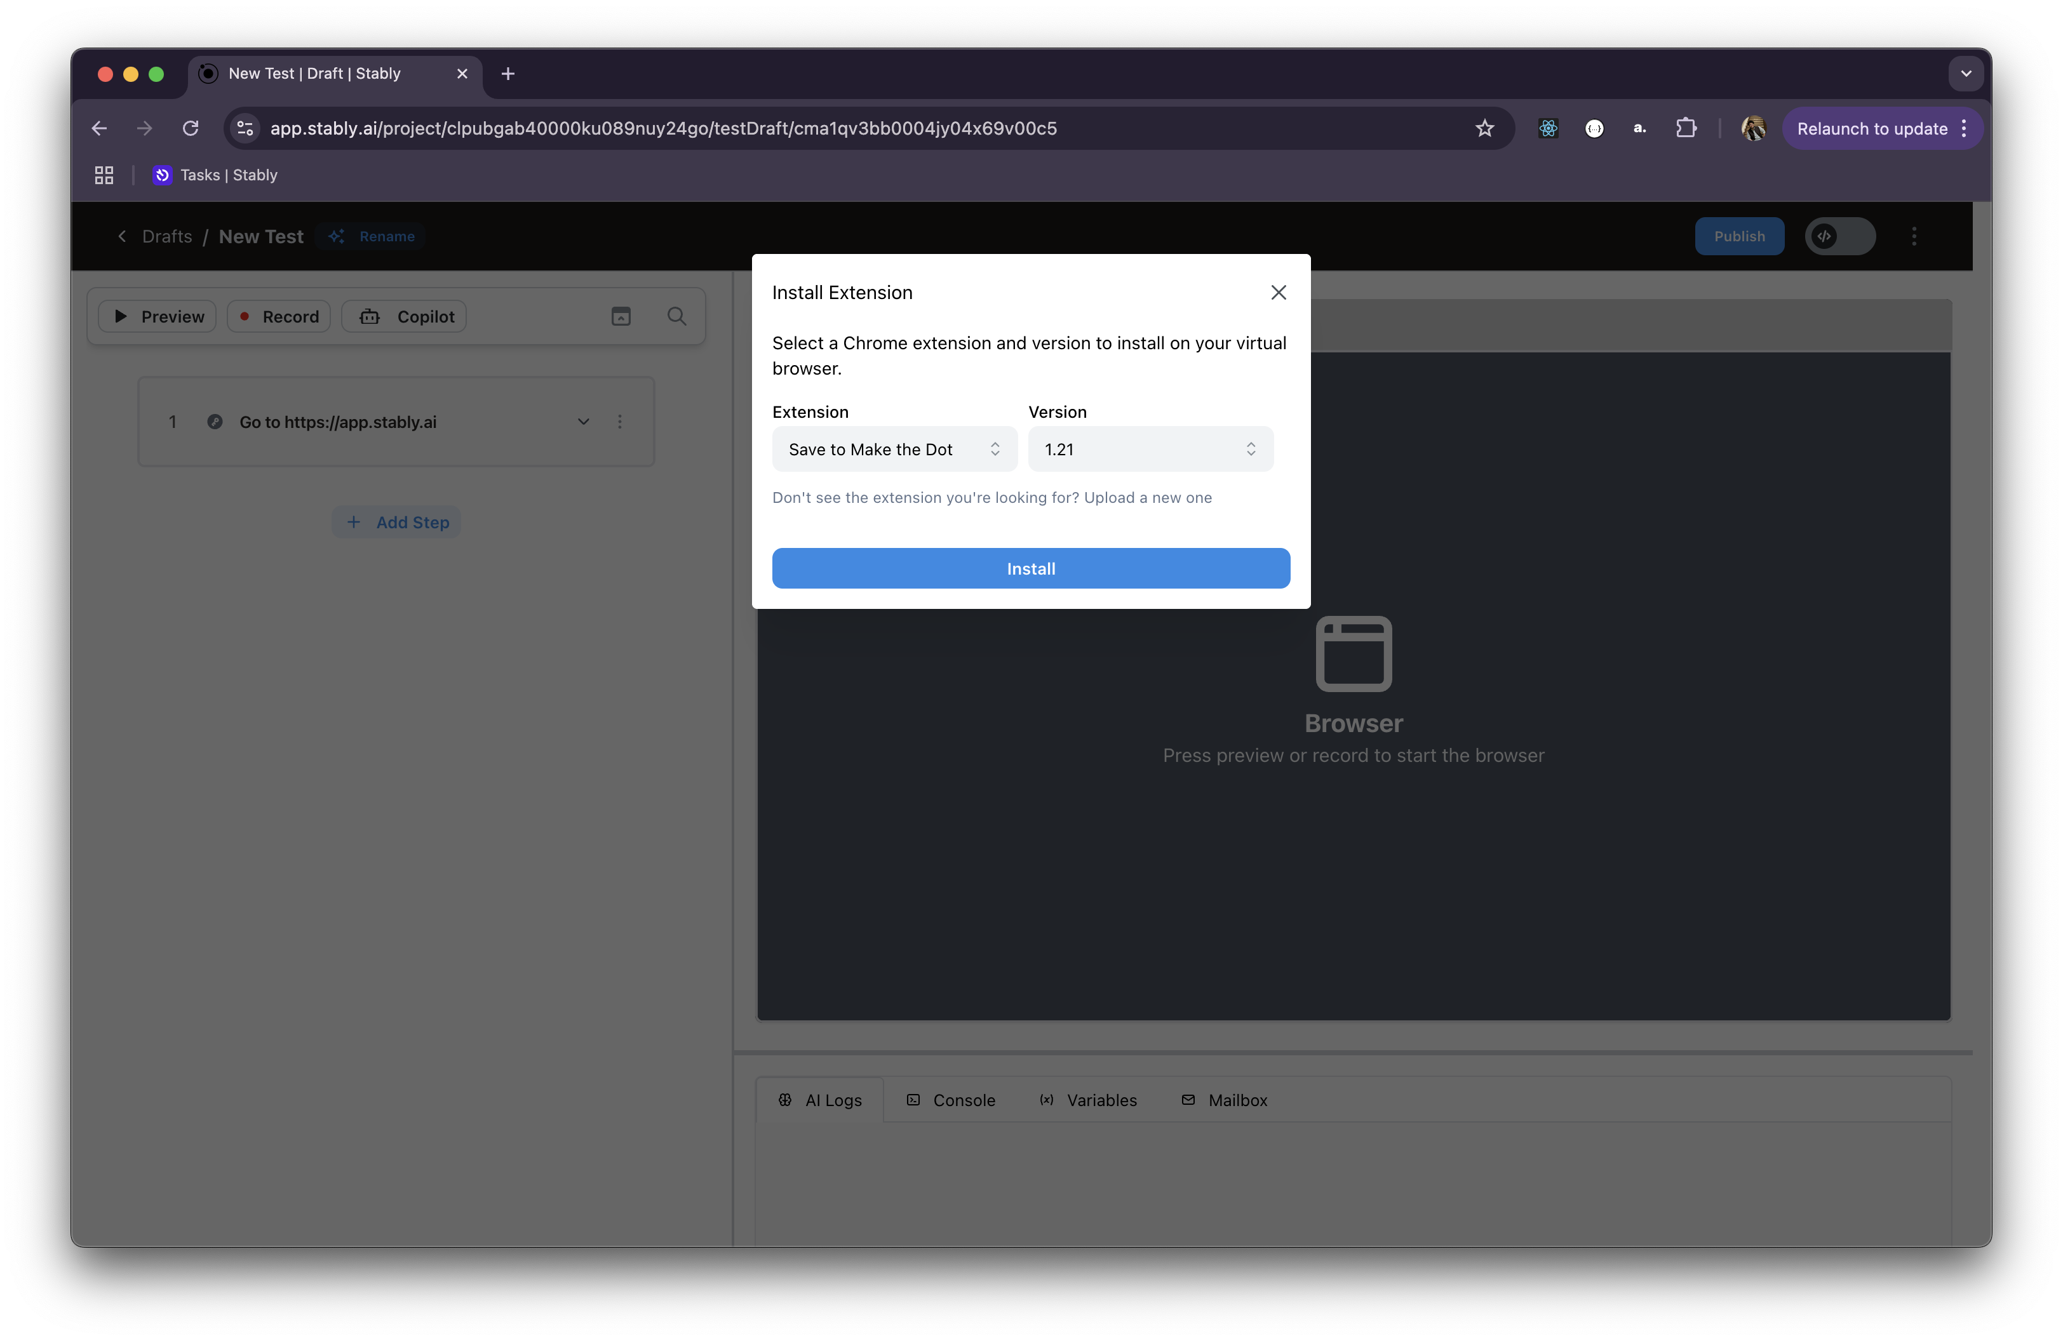This screenshot has height=1341, width=2063.
Task: Click the search magnifier icon in toolbar
Action: [x=677, y=316]
